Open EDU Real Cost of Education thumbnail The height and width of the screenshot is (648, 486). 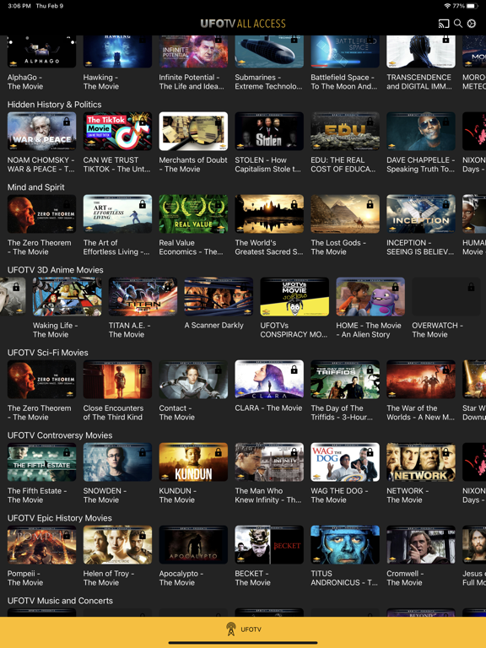[x=345, y=131]
